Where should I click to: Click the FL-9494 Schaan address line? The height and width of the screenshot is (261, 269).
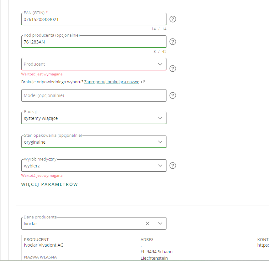[x=156, y=252]
